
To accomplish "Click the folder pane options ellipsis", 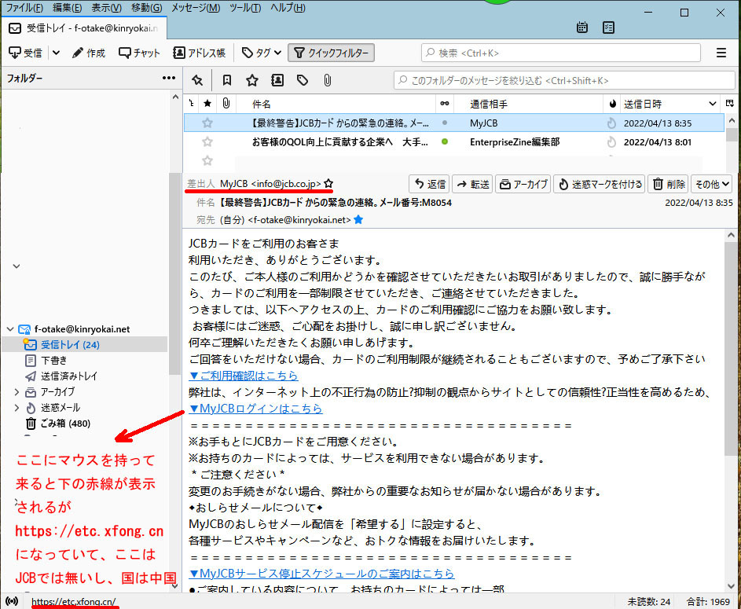I will coord(169,78).
